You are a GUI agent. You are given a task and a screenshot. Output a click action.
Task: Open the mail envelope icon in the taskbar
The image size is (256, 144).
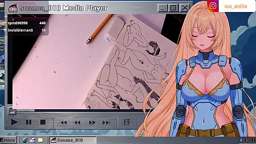point(40,140)
